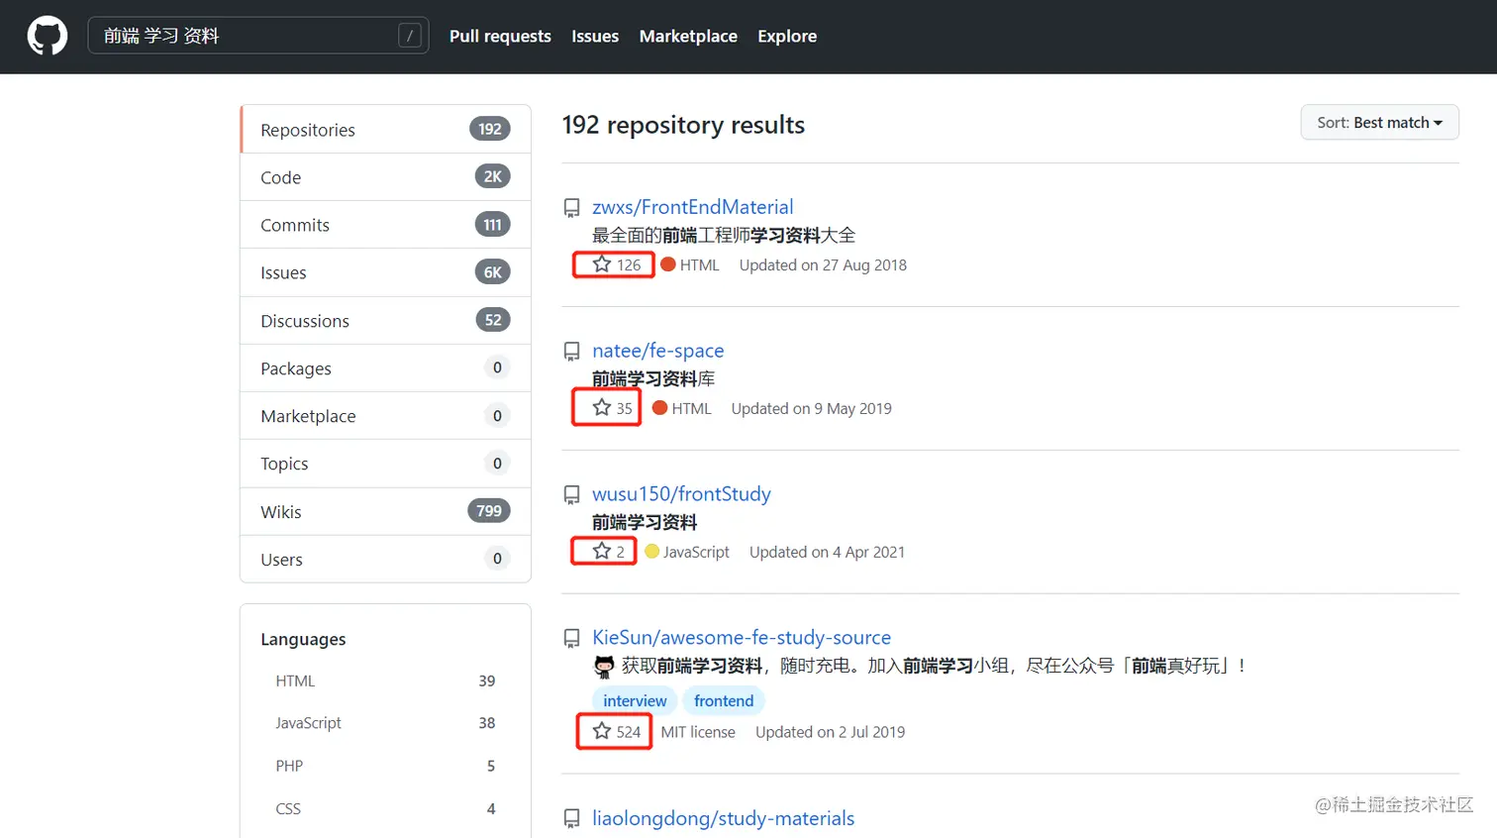Filter results by PHP language

point(385,766)
